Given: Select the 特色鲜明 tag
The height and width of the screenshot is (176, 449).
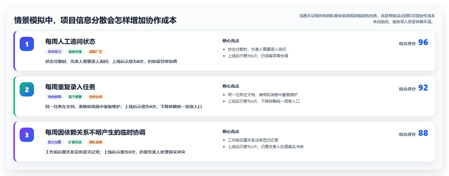Looking at the screenshot, I should tap(55, 97).
